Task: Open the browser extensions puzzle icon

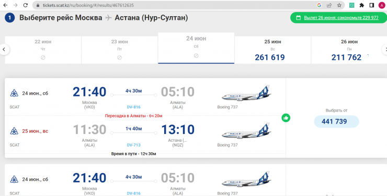Action: click(362, 5)
